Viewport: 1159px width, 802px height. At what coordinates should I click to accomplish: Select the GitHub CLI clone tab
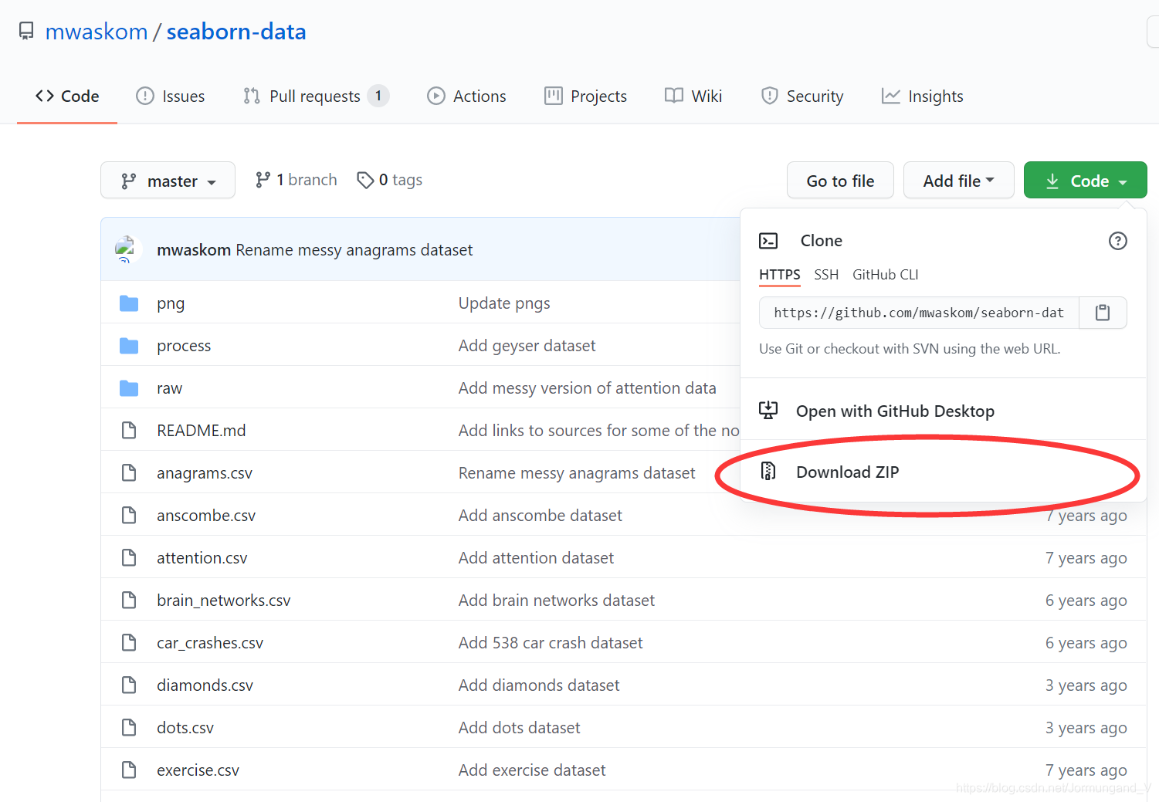point(885,275)
